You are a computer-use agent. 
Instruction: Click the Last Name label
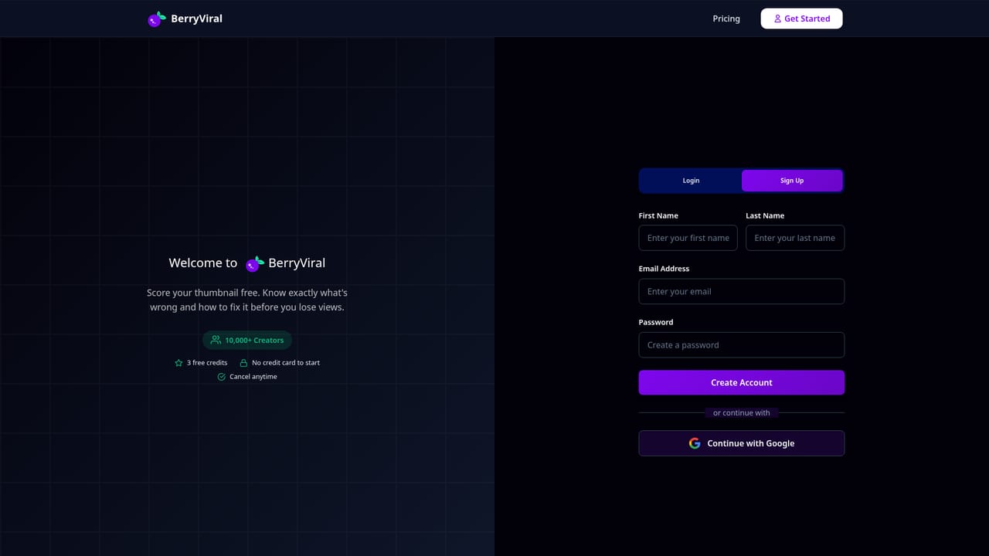[x=765, y=215]
